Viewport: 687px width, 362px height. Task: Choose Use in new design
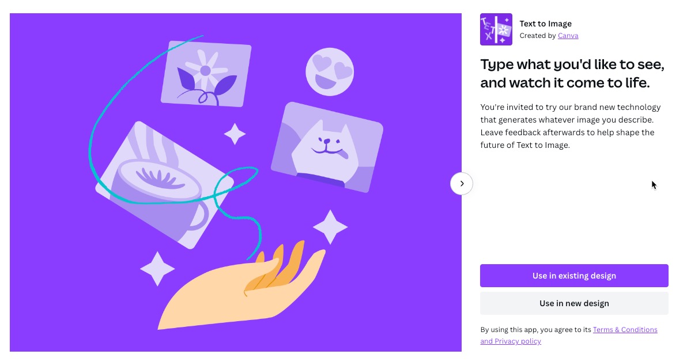click(x=574, y=303)
